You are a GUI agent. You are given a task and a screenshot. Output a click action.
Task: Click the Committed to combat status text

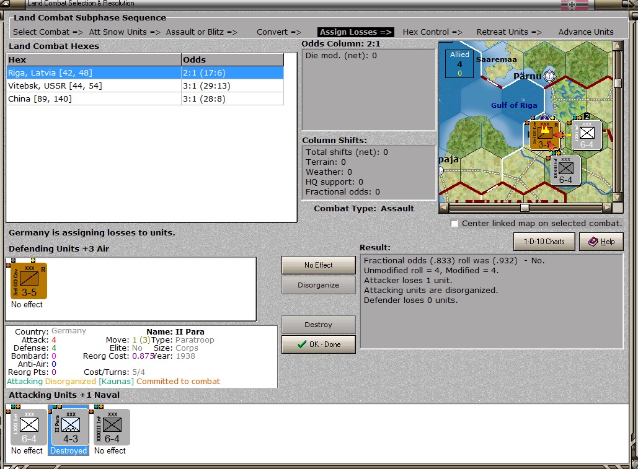(x=178, y=382)
